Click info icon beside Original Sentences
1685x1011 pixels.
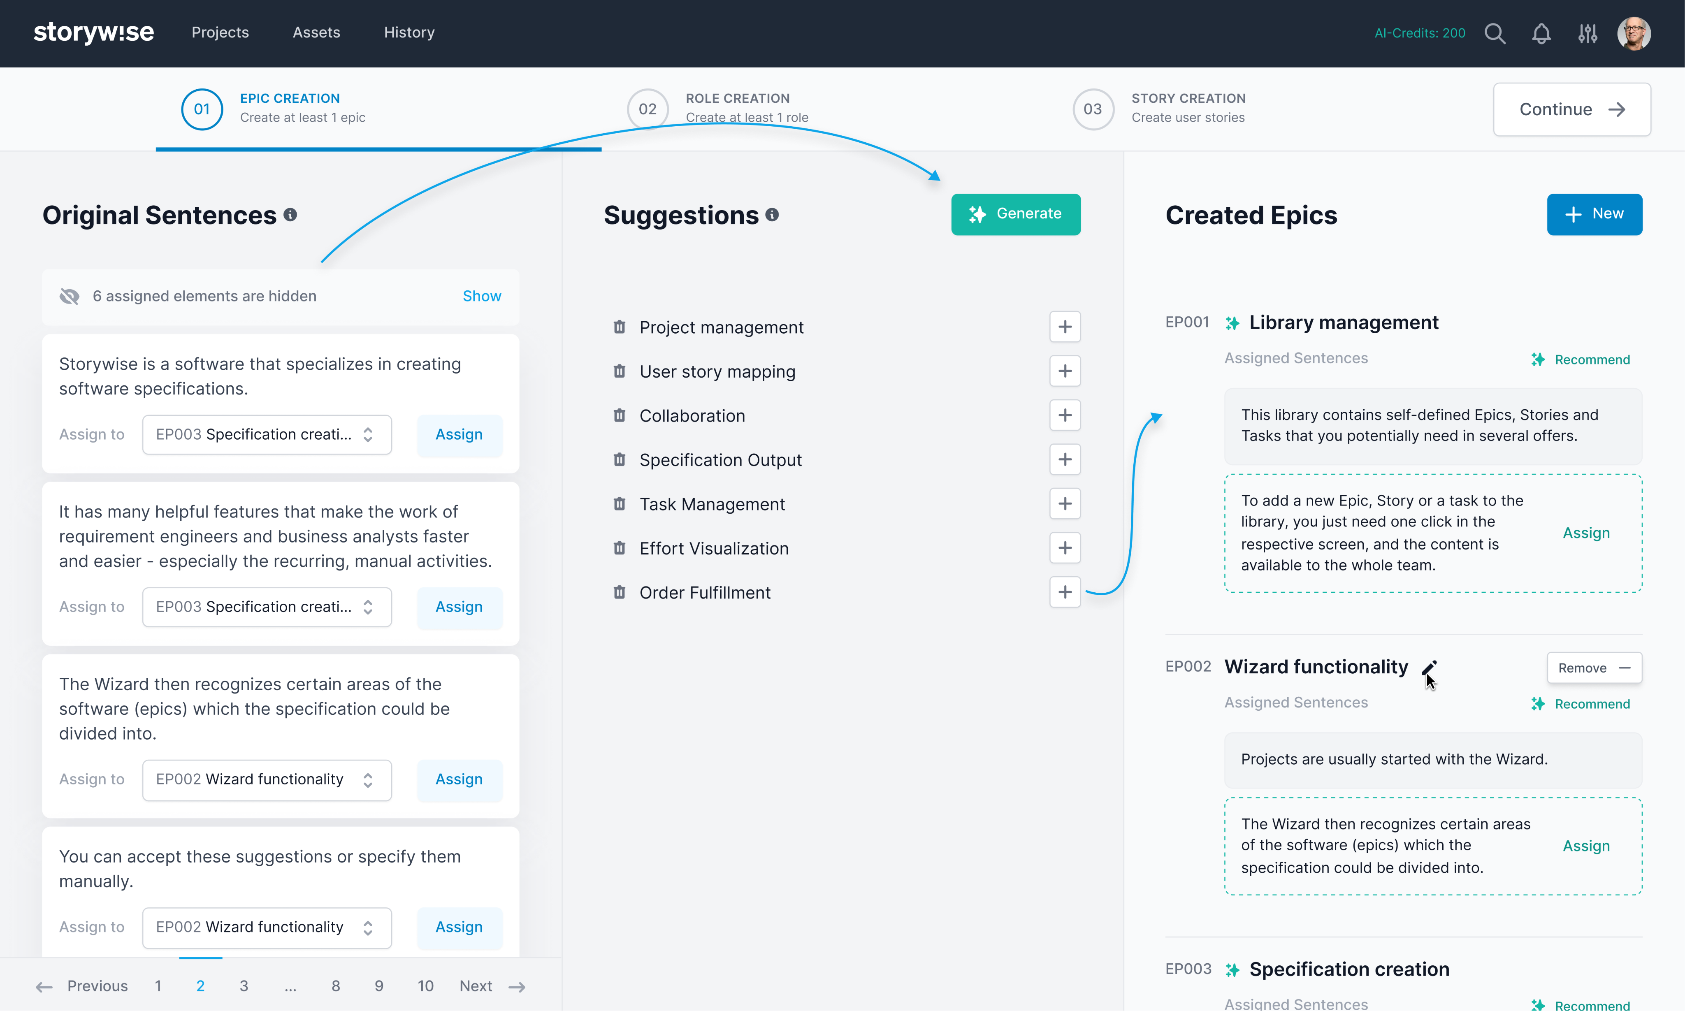(x=290, y=215)
